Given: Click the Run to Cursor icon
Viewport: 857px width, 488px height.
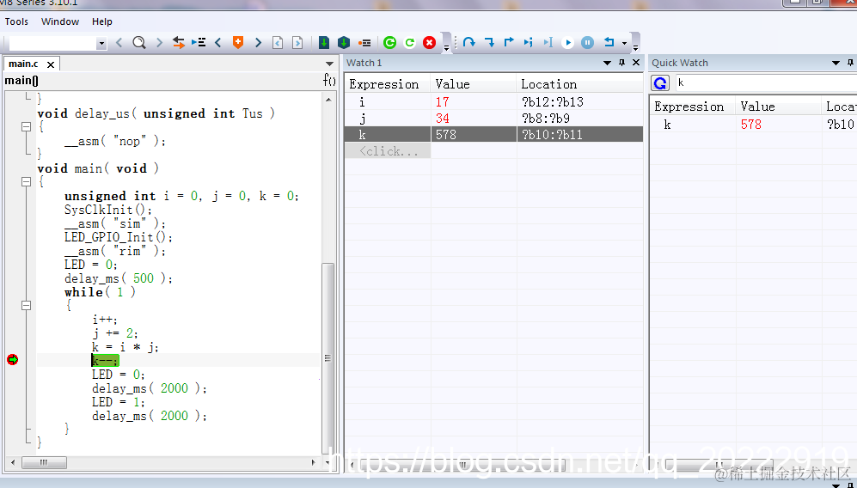Looking at the screenshot, I should coord(548,42).
